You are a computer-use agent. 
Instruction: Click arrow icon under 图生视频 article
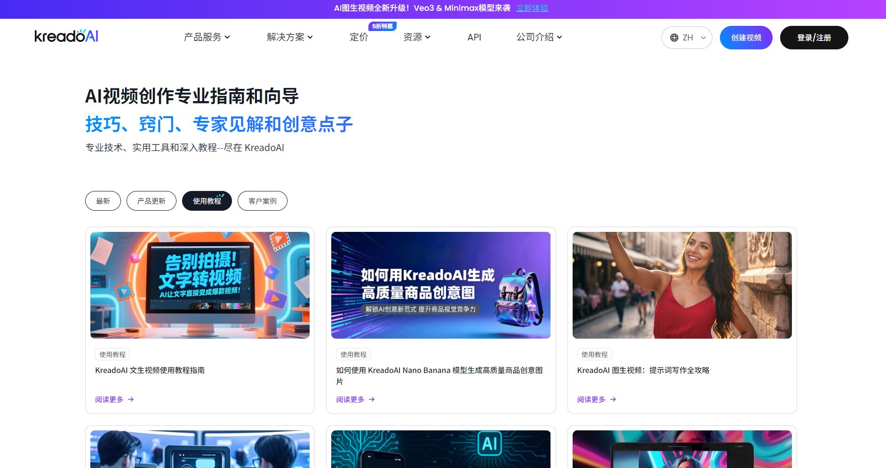point(613,399)
